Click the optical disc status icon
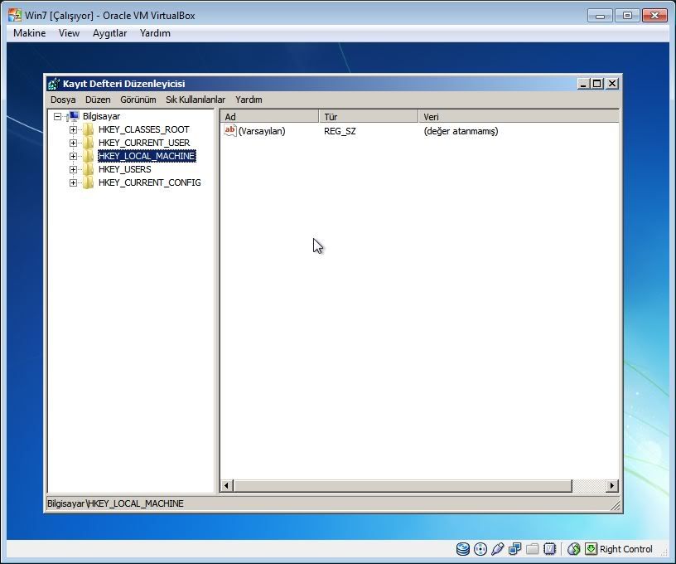Viewport: 676px width, 564px height. (x=480, y=549)
